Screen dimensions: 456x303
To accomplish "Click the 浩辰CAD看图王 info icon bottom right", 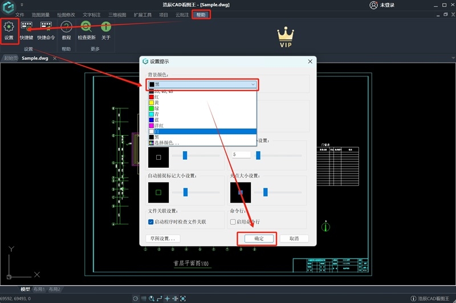I will pyautogui.click(x=413, y=298).
